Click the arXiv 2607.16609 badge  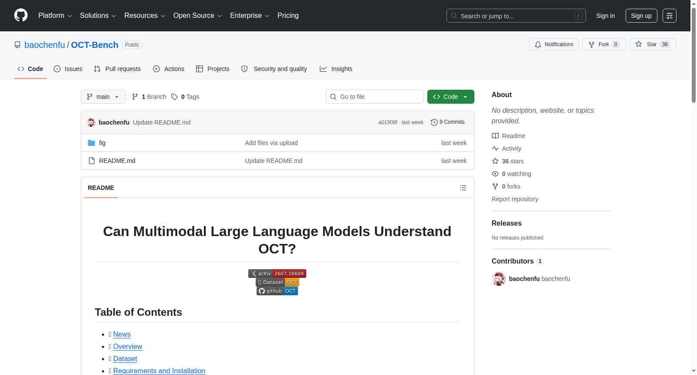pyautogui.click(x=277, y=274)
